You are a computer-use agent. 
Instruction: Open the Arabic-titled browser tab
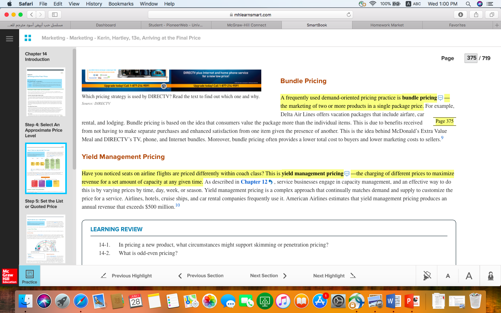coord(35,25)
